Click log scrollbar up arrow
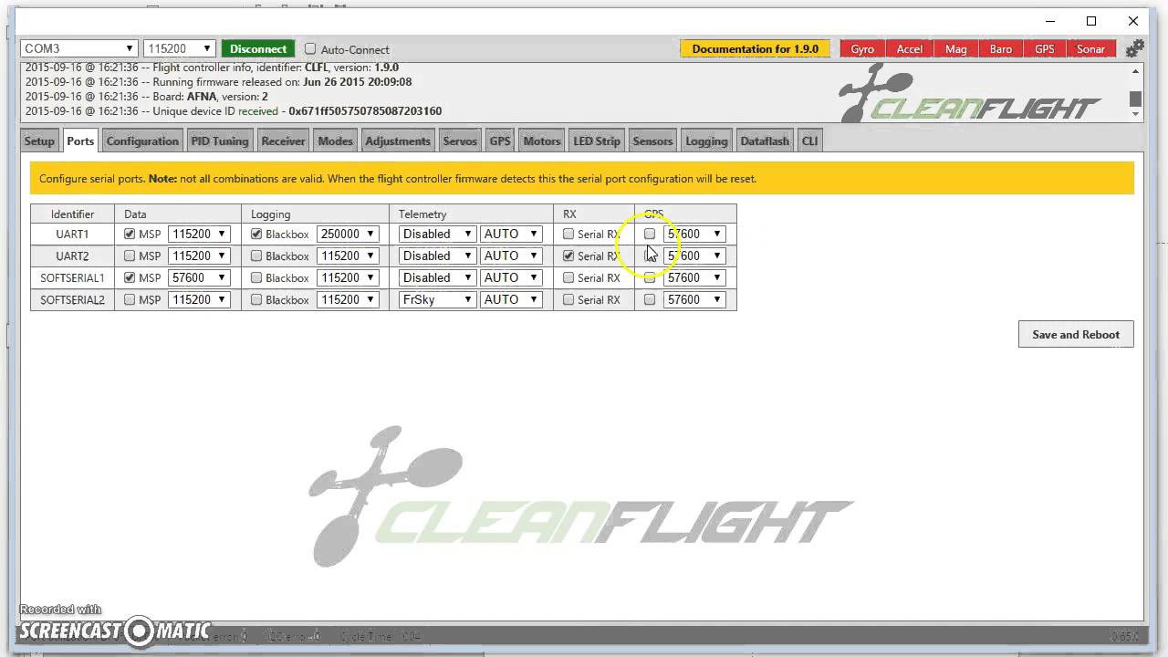This screenshot has width=1168, height=657. [x=1135, y=71]
